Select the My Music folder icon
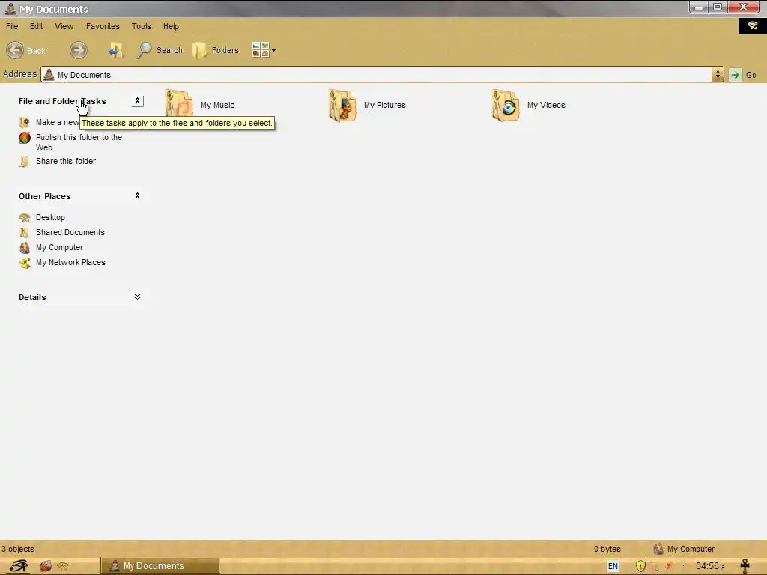The height and width of the screenshot is (575, 767). click(179, 105)
